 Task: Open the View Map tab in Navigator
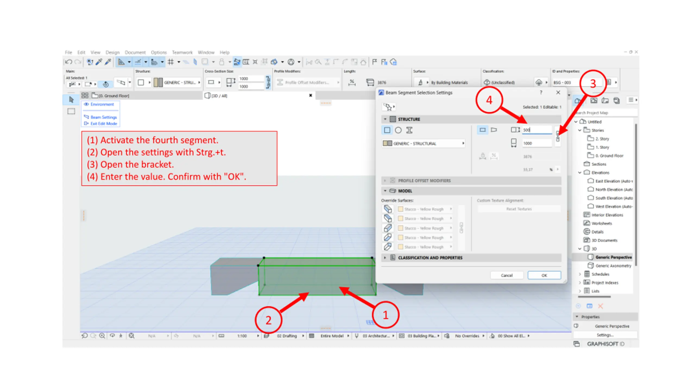pyautogui.click(x=594, y=100)
